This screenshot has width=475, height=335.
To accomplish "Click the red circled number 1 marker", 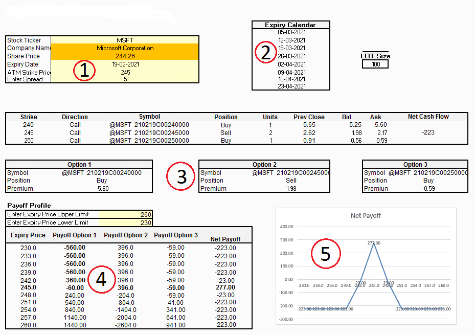I will tap(84, 71).
